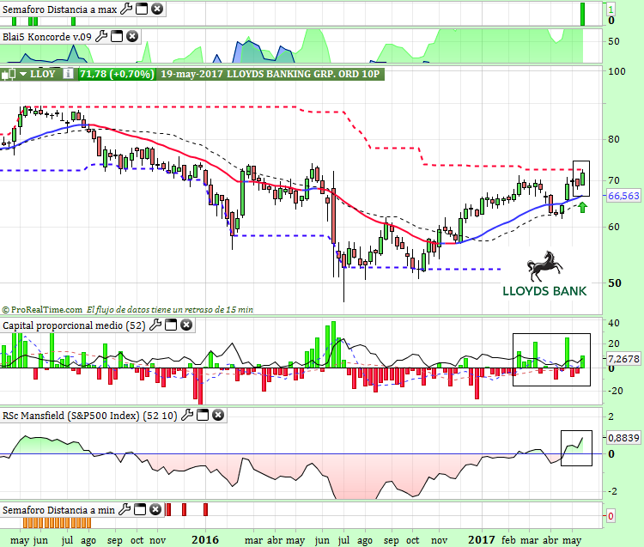The height and width of the screenshot is (547, 644).
Task: Maximize the Capital proporcional medio panel
Action: point(171,325)
